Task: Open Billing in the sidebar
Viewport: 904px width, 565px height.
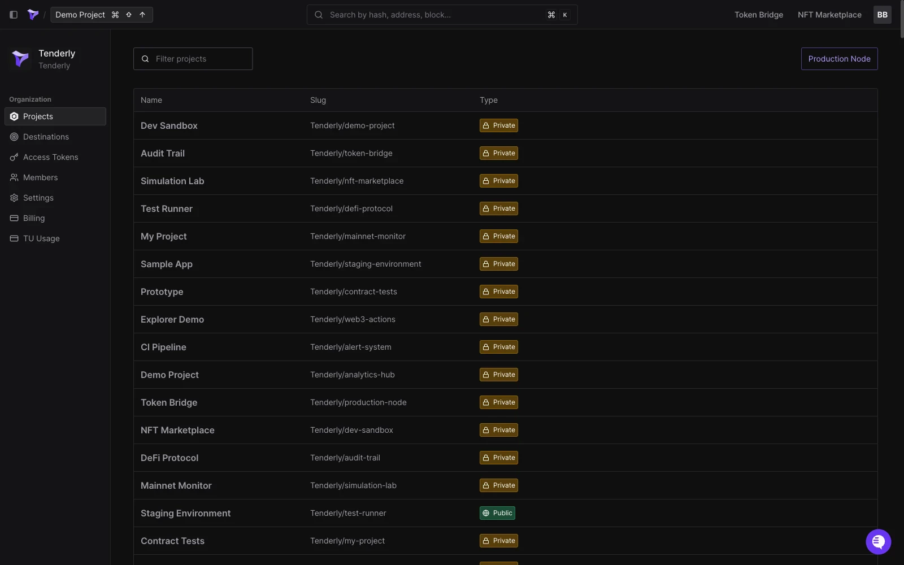Action: (x=55, y=218)
